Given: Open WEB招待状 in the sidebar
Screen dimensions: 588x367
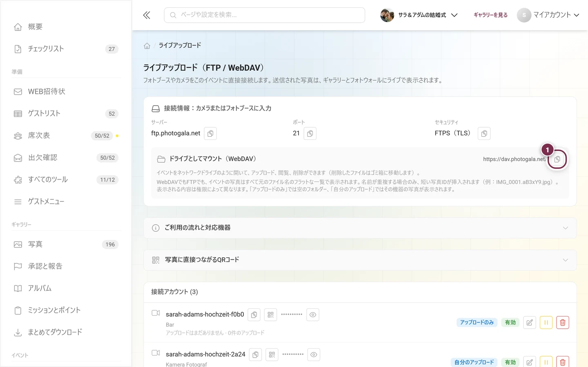Looking at the screenshot, I should [66, 92].
